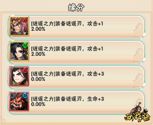Select the black-haired hero portrait

coord(19,51)
